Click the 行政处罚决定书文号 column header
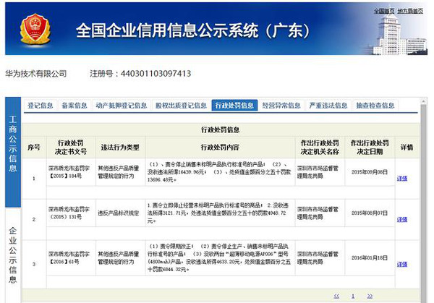Screen dimensions: 434x303 click(71, 148)
